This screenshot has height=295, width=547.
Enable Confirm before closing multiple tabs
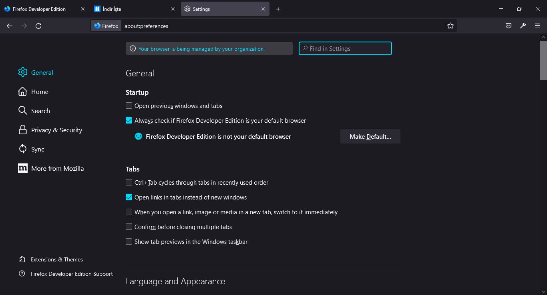pyautogui.click(x=129, y=227)
